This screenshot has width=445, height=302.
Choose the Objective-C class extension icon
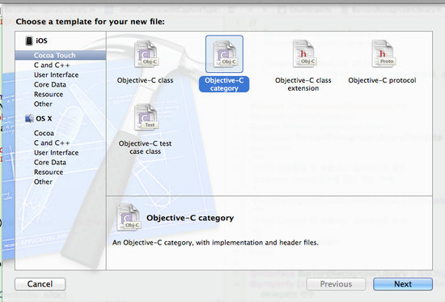pyautogui.click(x=303, y=54)
